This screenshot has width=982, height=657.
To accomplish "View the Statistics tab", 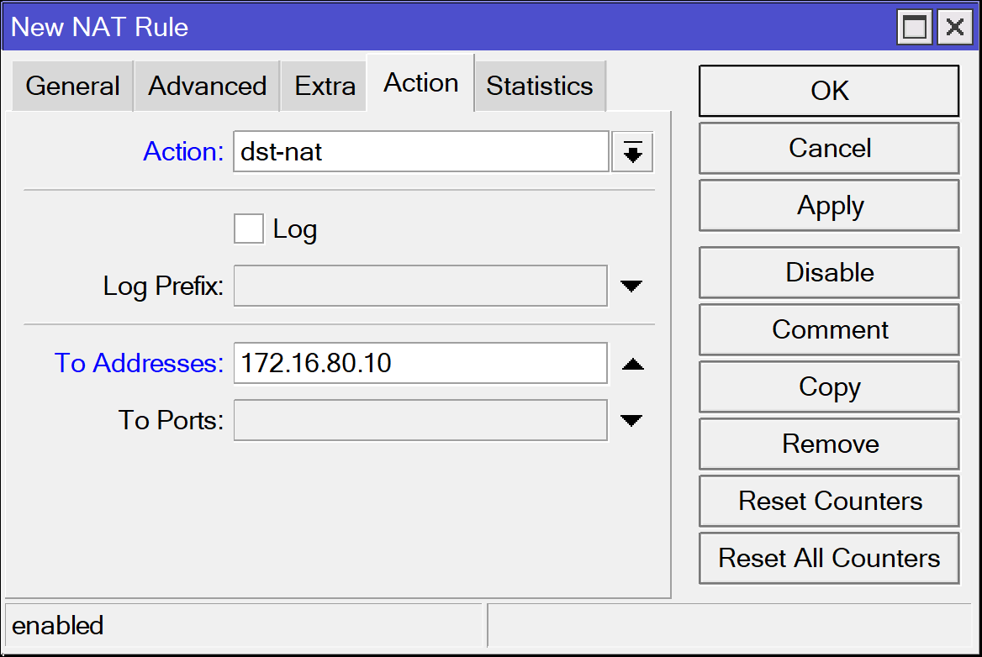I will pos(539,86).
